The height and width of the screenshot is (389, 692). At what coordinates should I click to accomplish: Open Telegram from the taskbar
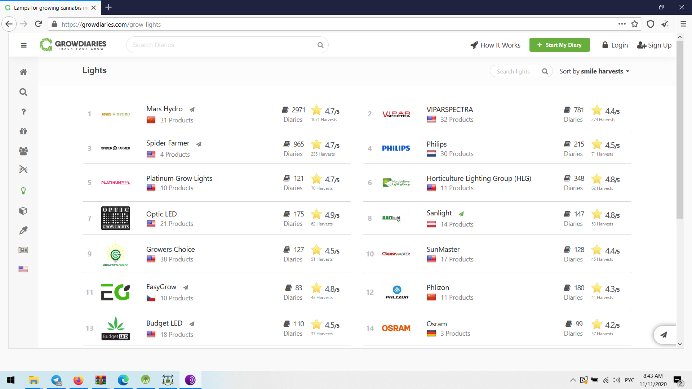56,380
